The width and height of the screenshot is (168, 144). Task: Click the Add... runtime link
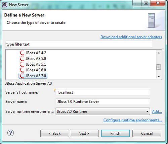click(157, 112)
